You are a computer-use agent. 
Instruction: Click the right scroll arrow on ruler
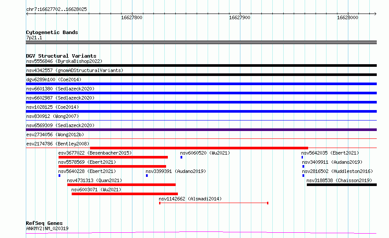375,14
